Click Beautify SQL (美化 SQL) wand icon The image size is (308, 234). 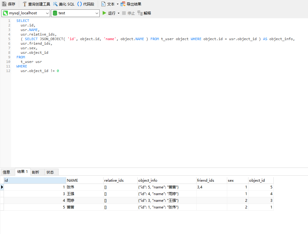click(55, 4)
